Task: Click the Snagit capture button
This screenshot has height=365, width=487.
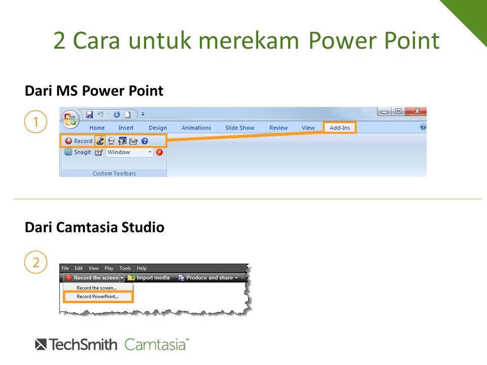Action: (78, 152)
